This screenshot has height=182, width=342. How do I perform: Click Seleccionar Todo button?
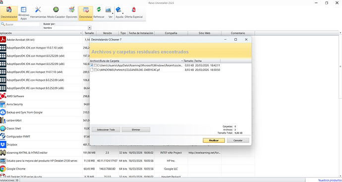tap(106, 129)
